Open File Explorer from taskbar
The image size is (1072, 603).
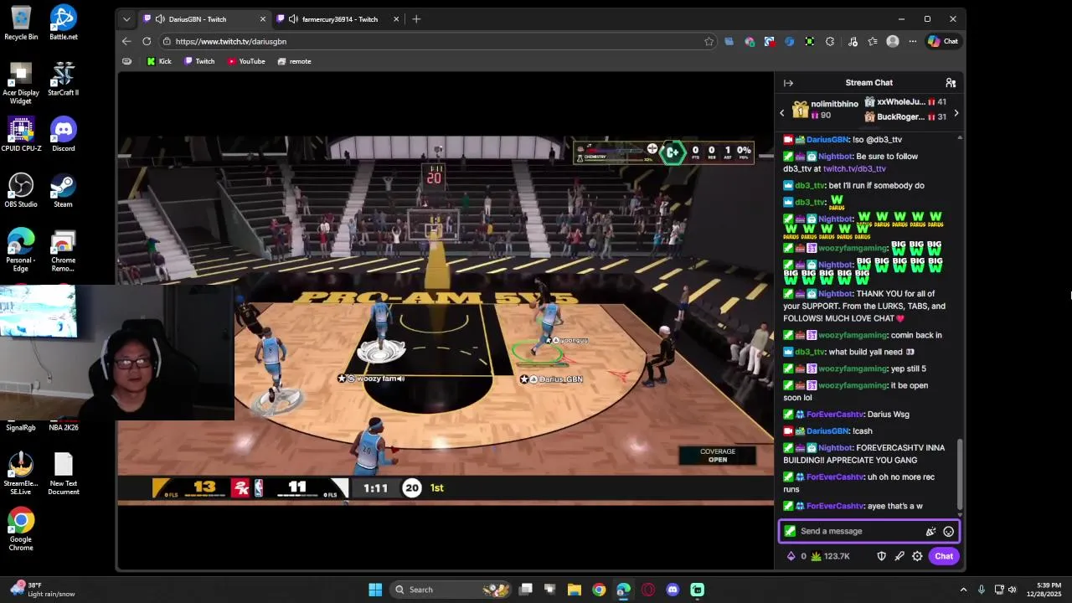click(575, 590)
